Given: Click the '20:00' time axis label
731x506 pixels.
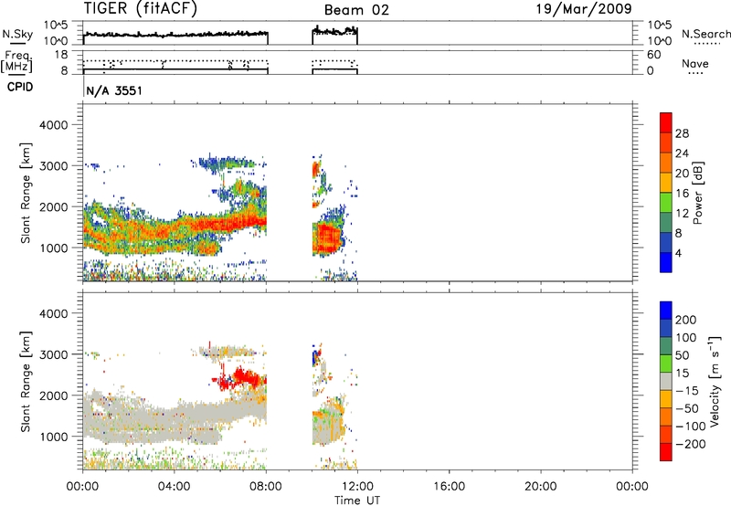Looking at the screenshot, I should [541, 487].
